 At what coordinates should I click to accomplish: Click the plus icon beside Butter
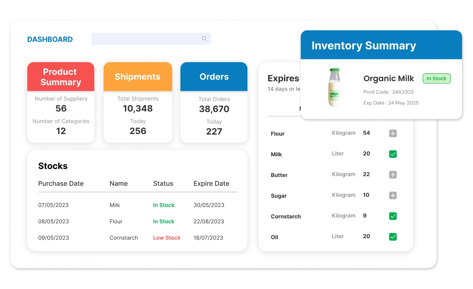(393, 175)
